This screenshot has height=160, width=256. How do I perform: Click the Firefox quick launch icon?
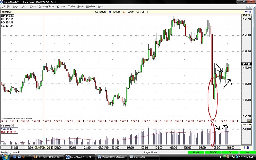pyautogui.click(x=24, y=157)
